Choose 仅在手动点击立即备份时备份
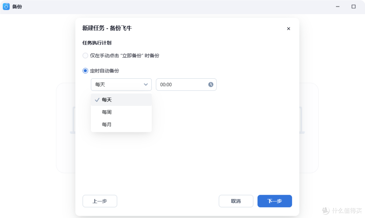 tap(85, 55)
